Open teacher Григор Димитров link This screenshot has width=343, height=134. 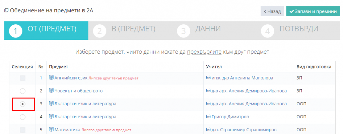tap(230, 117)
